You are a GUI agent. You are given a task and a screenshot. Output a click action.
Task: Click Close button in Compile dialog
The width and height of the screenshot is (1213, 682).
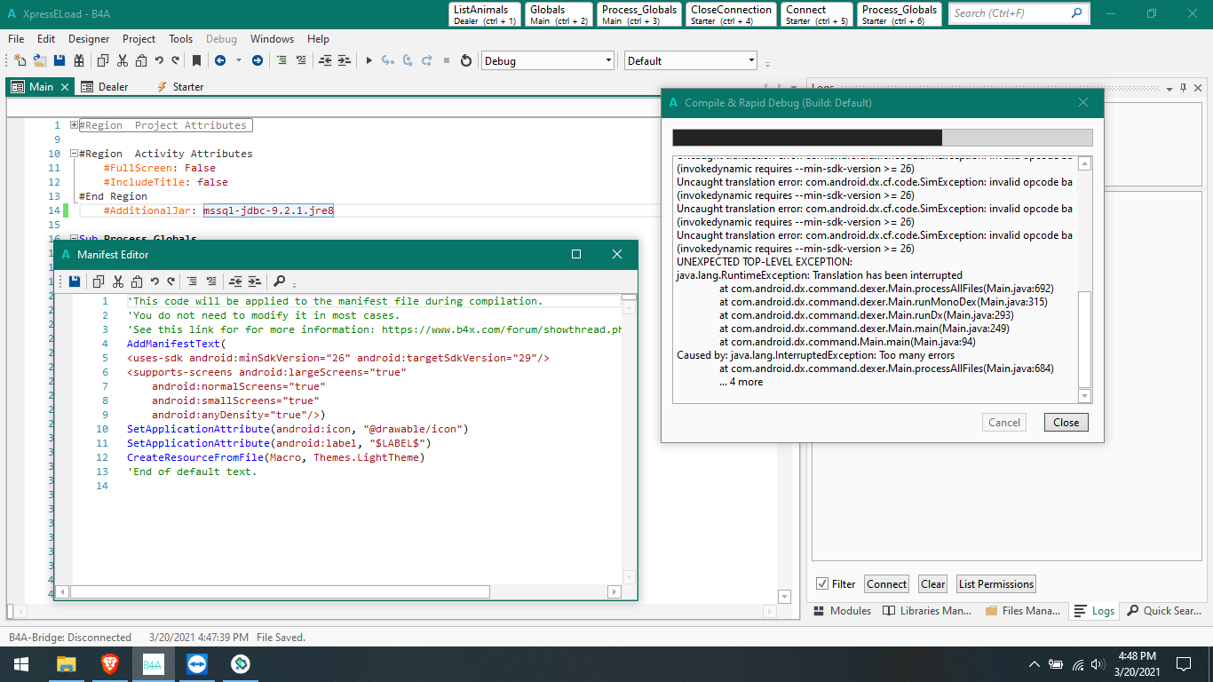(1066, 423)
